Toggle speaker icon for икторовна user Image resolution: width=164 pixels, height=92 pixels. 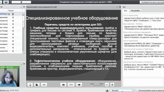(x=13, y=41)
